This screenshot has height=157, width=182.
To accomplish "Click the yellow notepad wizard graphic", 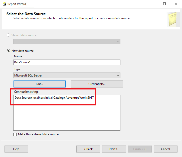I will [x=173, y=19].
